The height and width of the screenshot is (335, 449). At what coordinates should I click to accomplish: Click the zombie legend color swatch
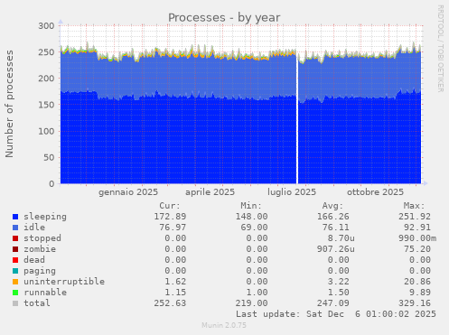(15, 249)
